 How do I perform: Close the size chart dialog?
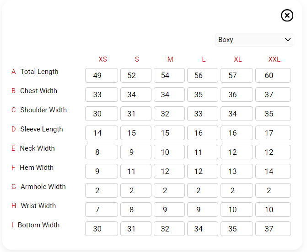[287, 16]
